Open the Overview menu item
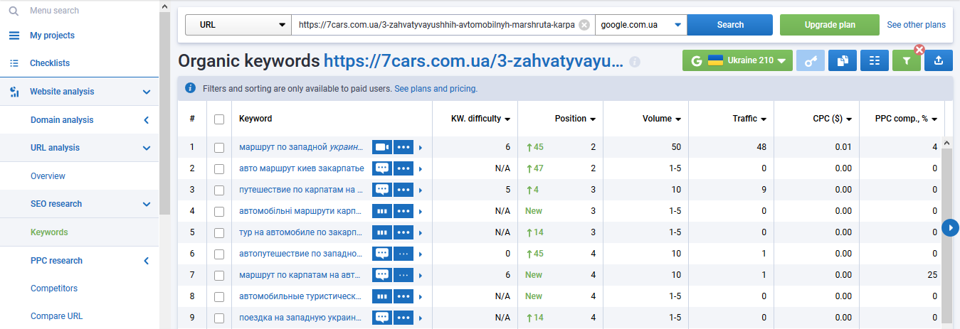This screenshot has width=960, height=329. (48, 176)
